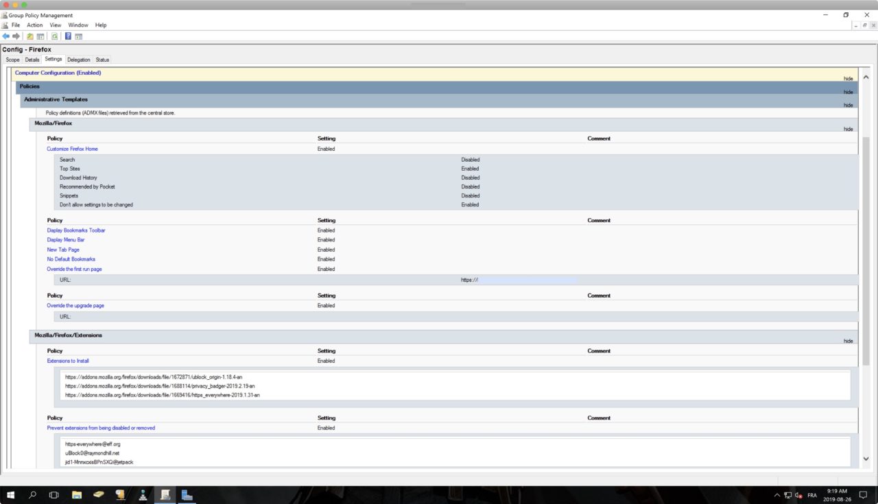
Task: Collapse the Policies section via hide
Action: 849,92
